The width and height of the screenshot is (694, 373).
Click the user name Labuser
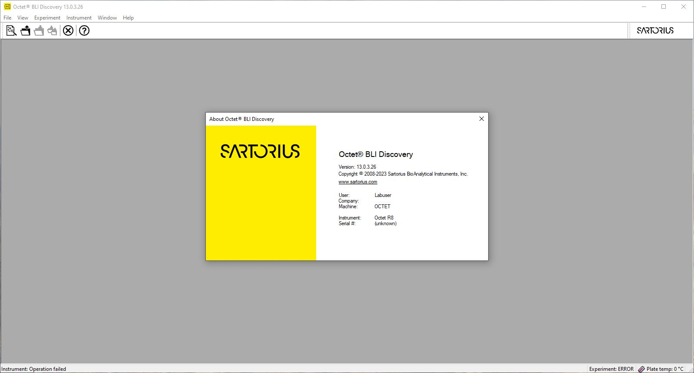tap(383, 195)
